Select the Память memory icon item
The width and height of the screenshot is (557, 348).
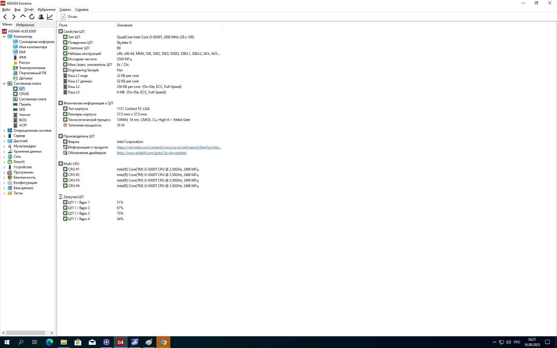point(22,104)
